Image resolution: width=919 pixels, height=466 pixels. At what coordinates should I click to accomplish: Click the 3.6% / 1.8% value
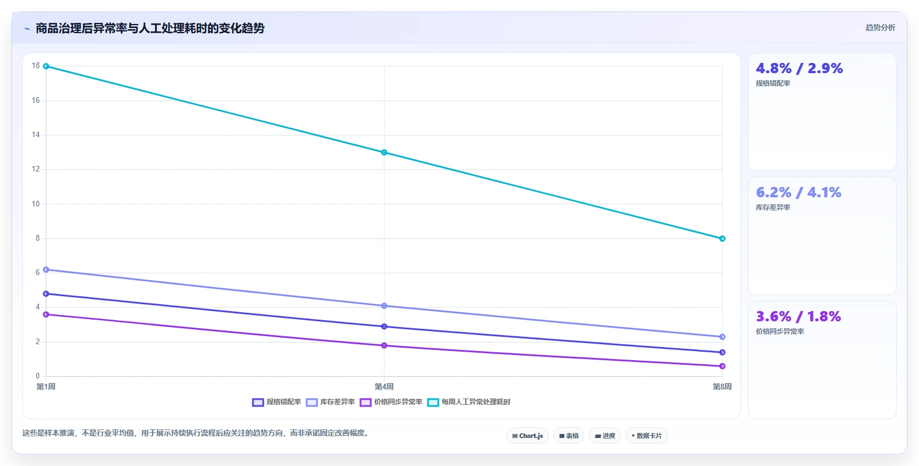pyautogui.click(x=798, y=317)
